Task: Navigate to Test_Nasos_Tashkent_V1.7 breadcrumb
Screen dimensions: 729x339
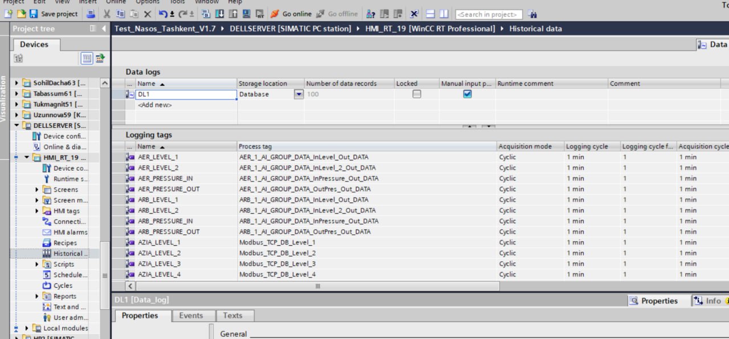Action: click(x=165, y=28)
